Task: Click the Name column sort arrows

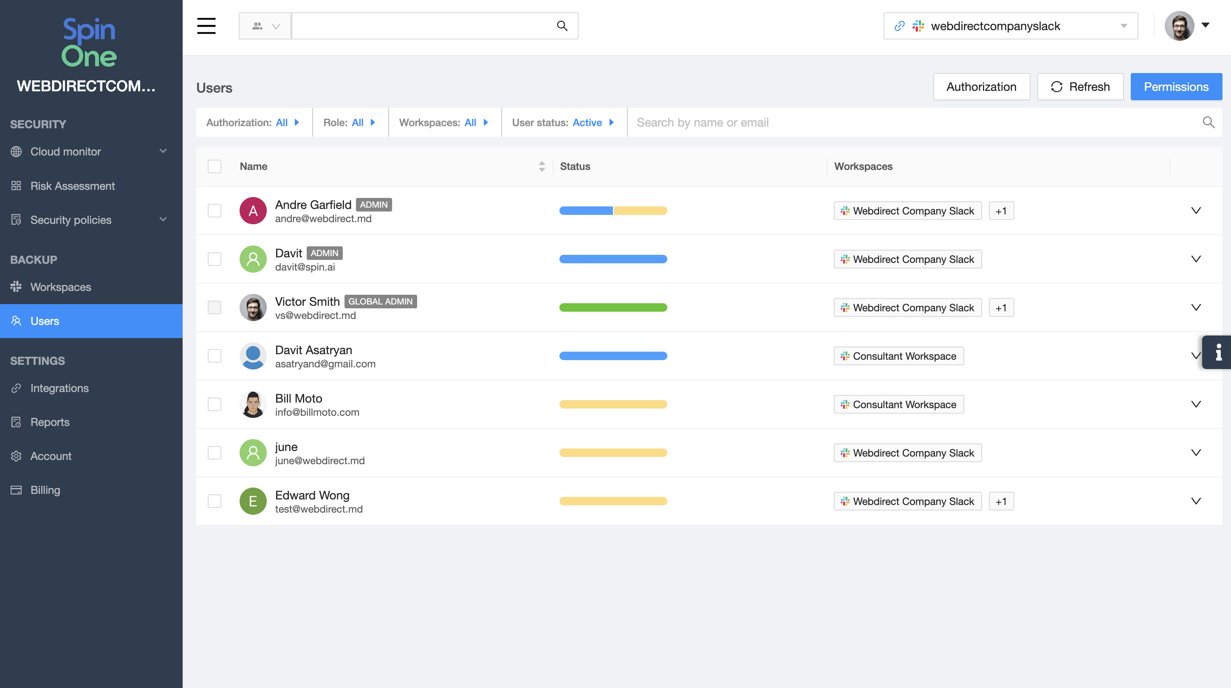Action: 542,166
